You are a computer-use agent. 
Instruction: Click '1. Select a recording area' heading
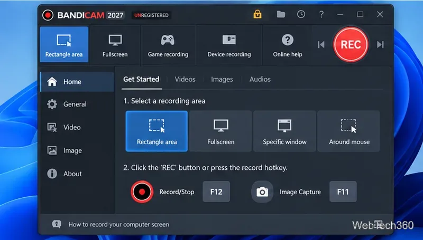coord(164,101)
